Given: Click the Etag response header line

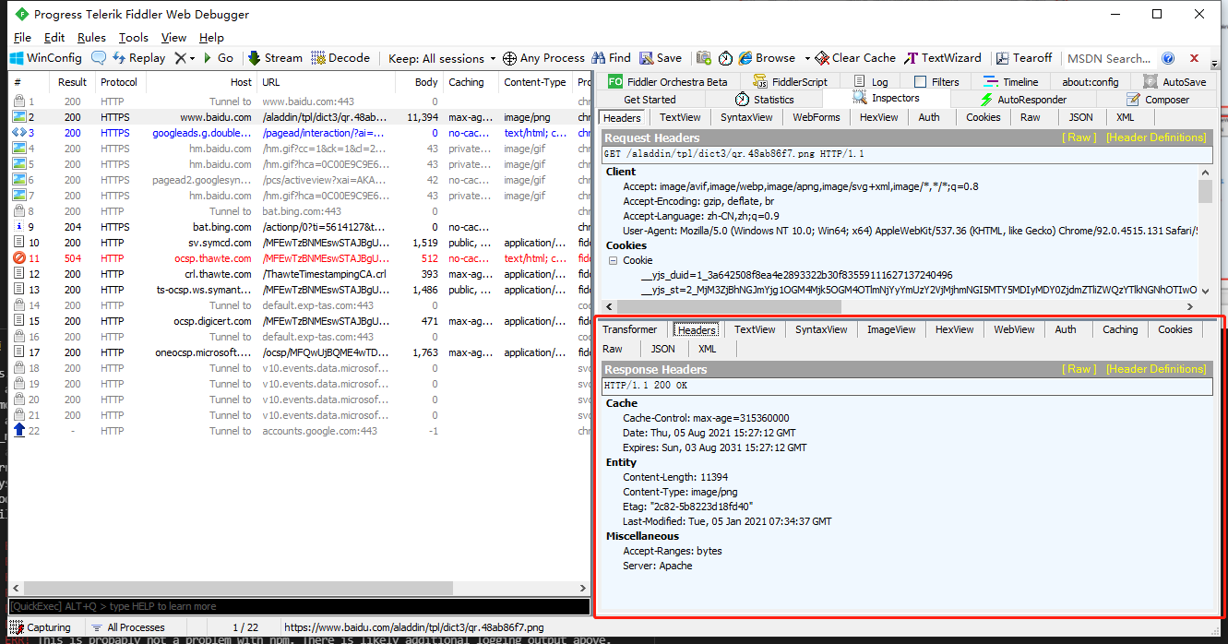Looking at the screenshot, I should (x=688, y=507).
